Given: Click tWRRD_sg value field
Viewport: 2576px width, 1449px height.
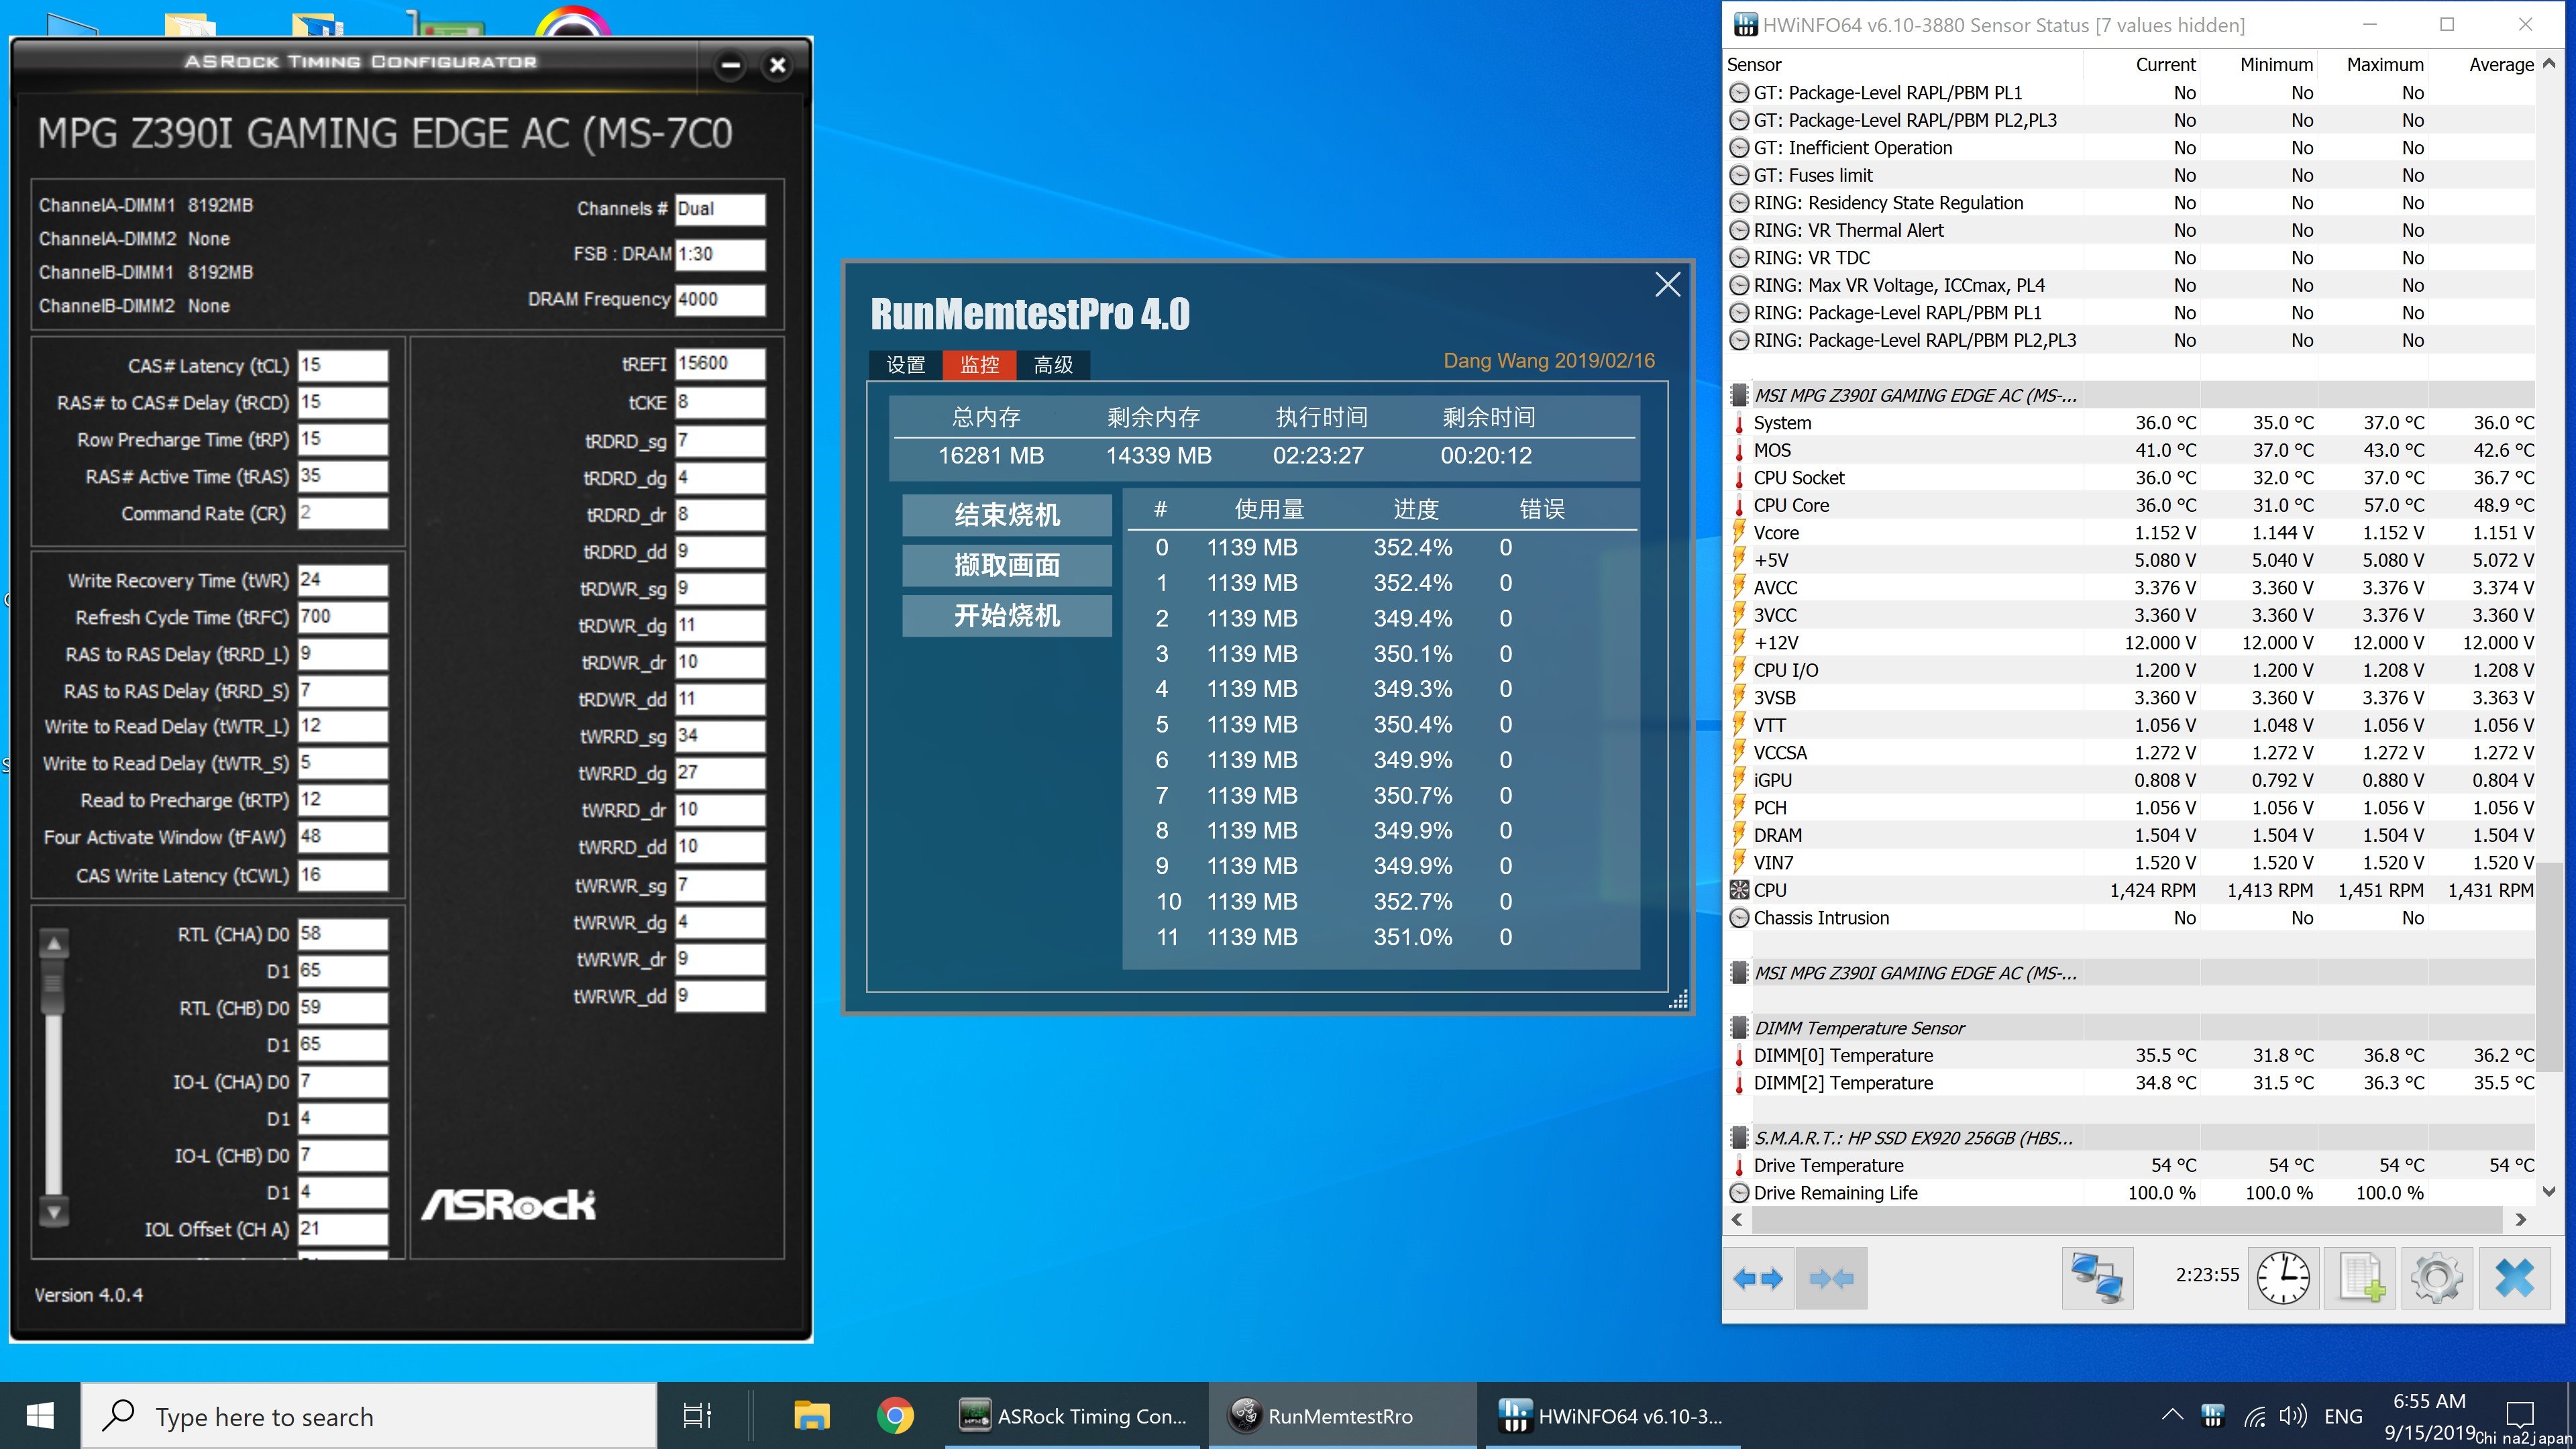Looking at the screenshot, I should (x=720, y=736).
